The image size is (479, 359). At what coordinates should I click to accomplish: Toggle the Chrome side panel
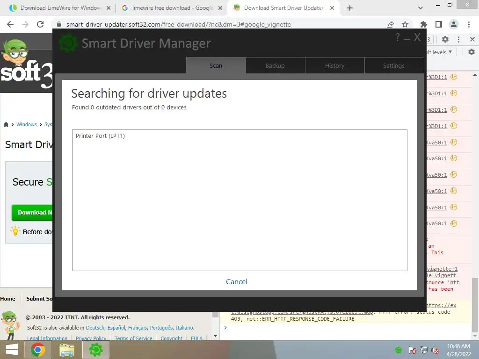coord(439,24)
